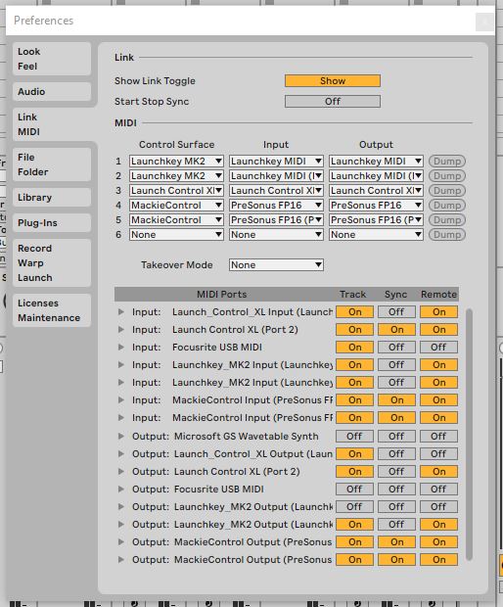
Task: Click Dump button for row 5
Action: [447, 220]
